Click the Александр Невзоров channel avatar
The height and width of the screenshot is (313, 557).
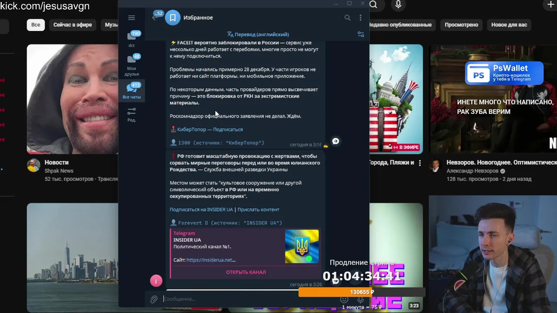[436, 165]
